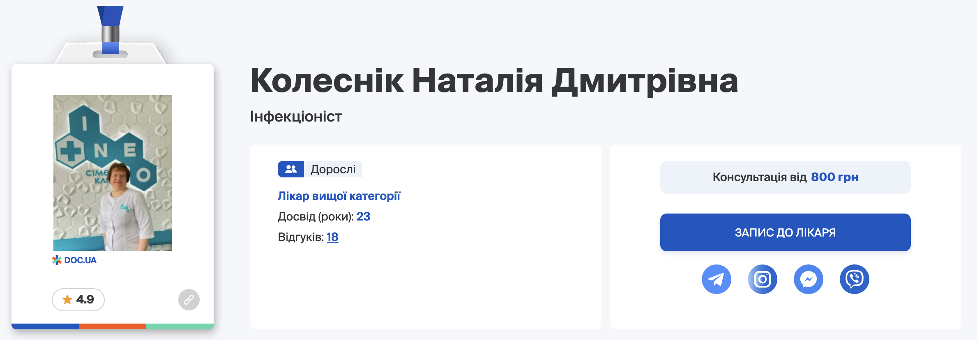Open the doctor's profile photo
The image size is (977, 340).
113,173
